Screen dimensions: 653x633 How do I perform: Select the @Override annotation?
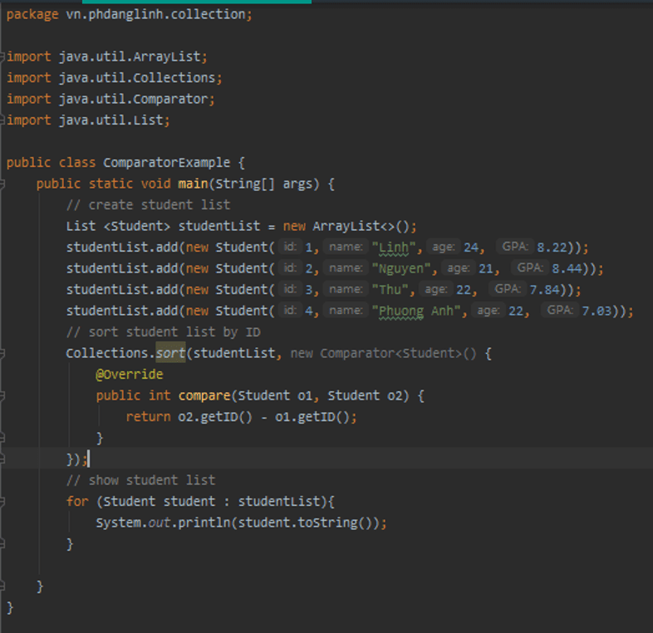tap(129, 374)
